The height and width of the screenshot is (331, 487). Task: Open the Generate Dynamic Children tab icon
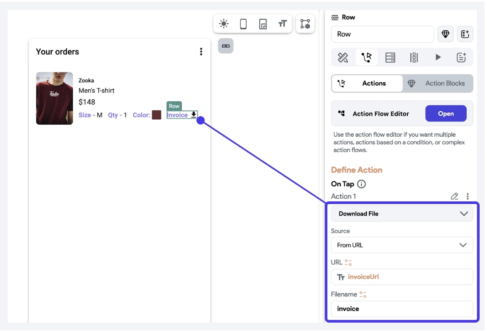(414, 58)
